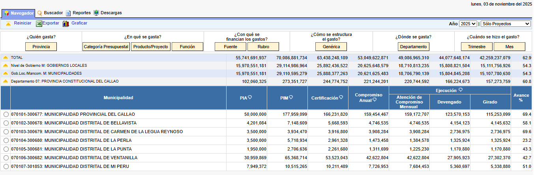The height and width of the screenshot is (175, 534).
Task: Click the Excel Exportar icon
Action: pyautogui.click(x=39, y=24)
